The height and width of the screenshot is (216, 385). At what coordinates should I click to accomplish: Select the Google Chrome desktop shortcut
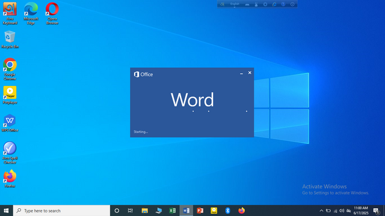click(x=10, y=69)
